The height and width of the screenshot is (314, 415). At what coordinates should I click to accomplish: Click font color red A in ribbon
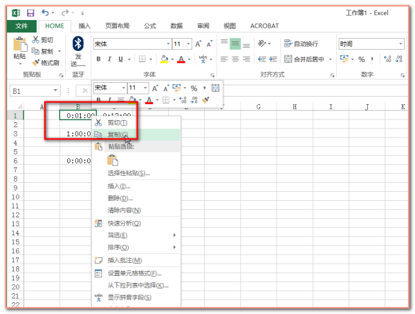click(x=182, y=59)
